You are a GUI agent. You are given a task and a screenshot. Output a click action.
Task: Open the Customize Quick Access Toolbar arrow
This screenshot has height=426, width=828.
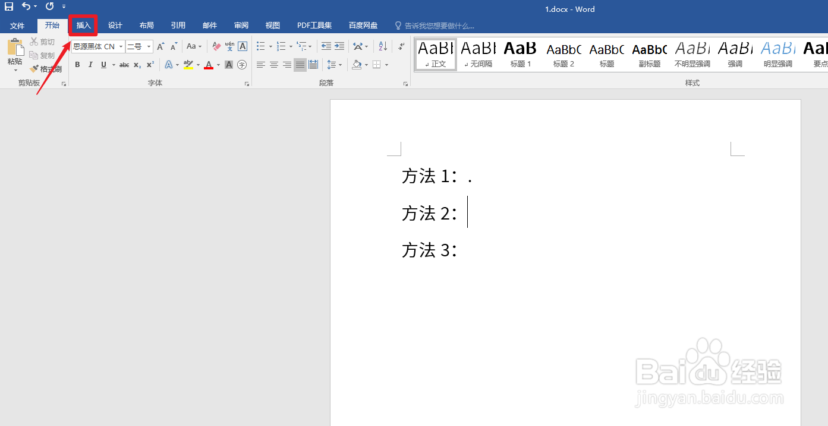64,7
